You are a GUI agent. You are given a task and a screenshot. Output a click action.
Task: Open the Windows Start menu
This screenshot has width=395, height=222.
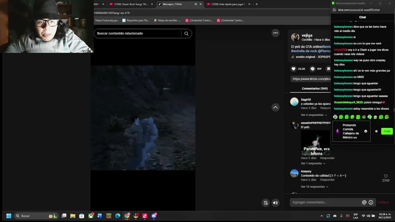click(x=9, y=216)
